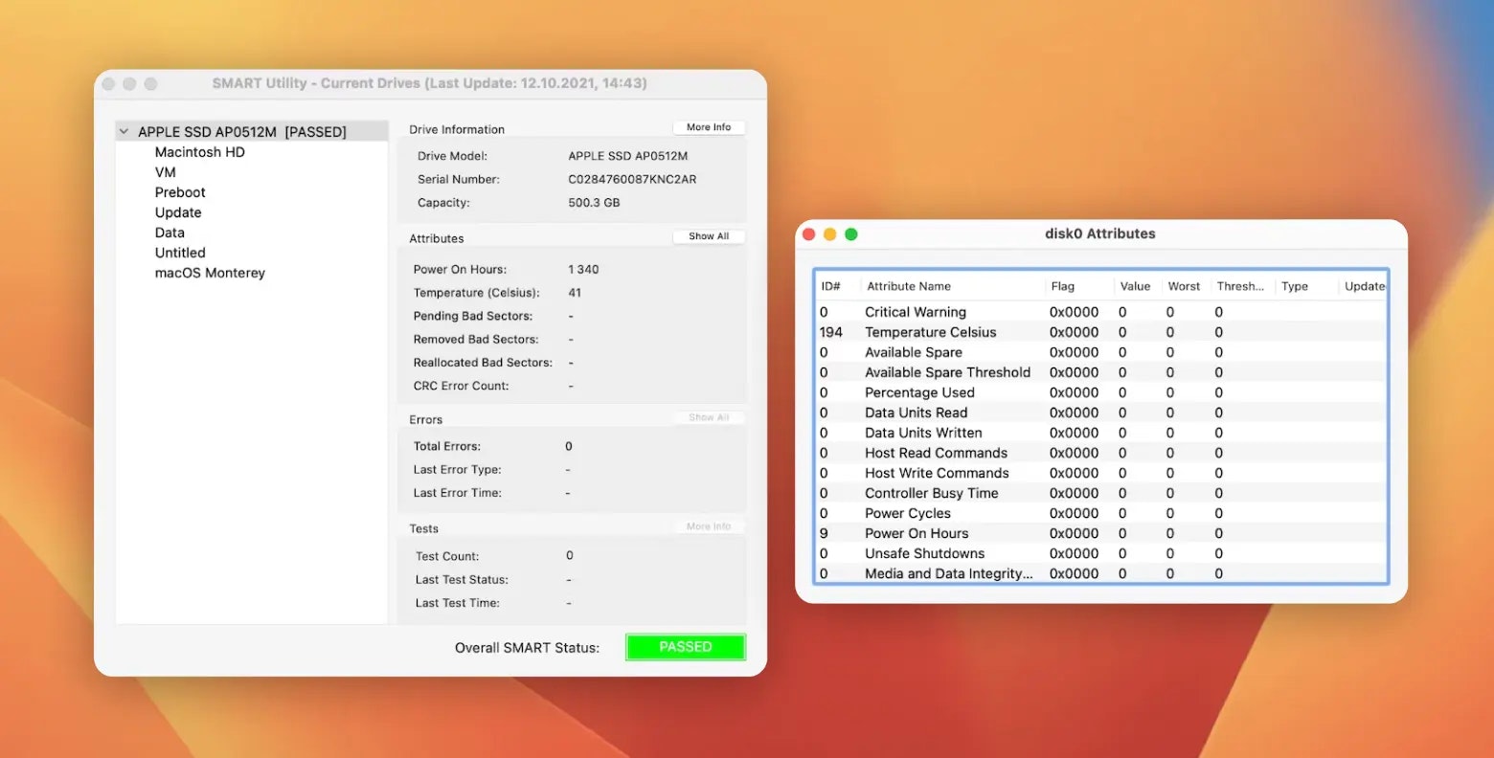The height and width of the screenshot is (758, 1494).
Task: Click the Unsafe Shutdowns row
Action: [1101, 553]
